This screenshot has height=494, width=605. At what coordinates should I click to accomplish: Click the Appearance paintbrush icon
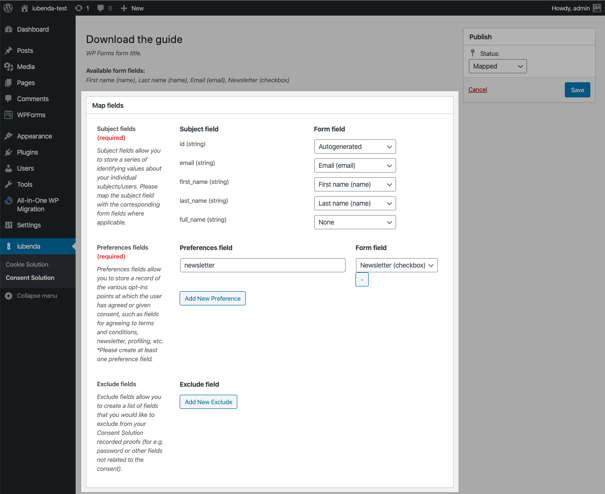(9, 136)
